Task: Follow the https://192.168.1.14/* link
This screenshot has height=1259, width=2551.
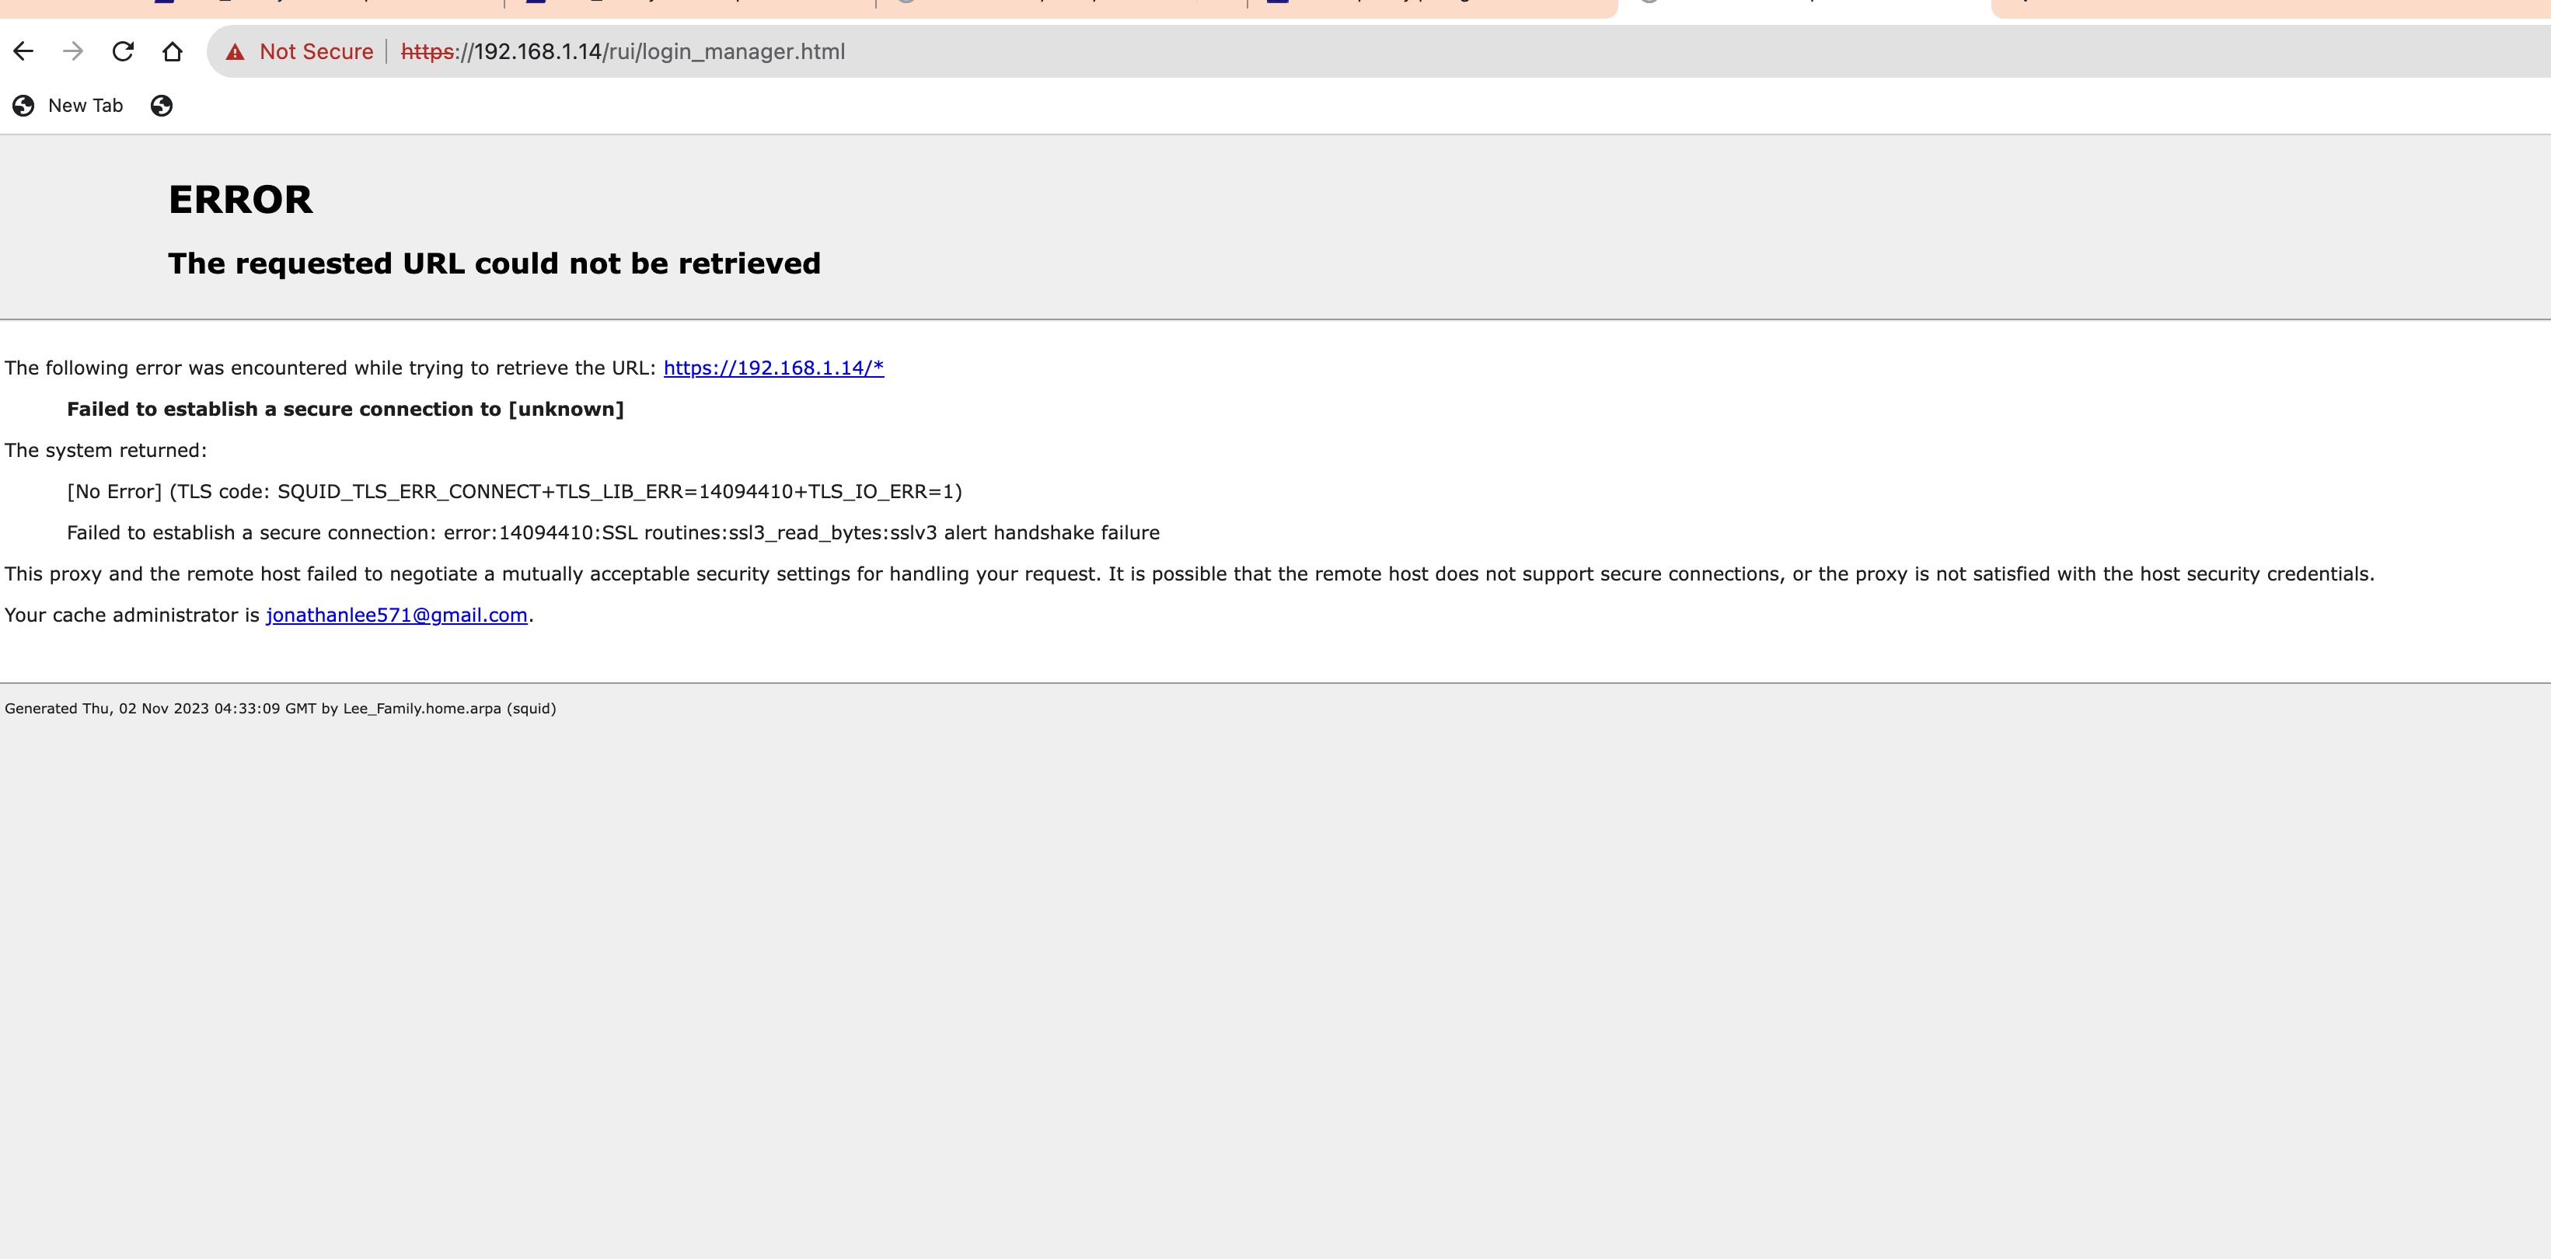Action: pos(773,368)
